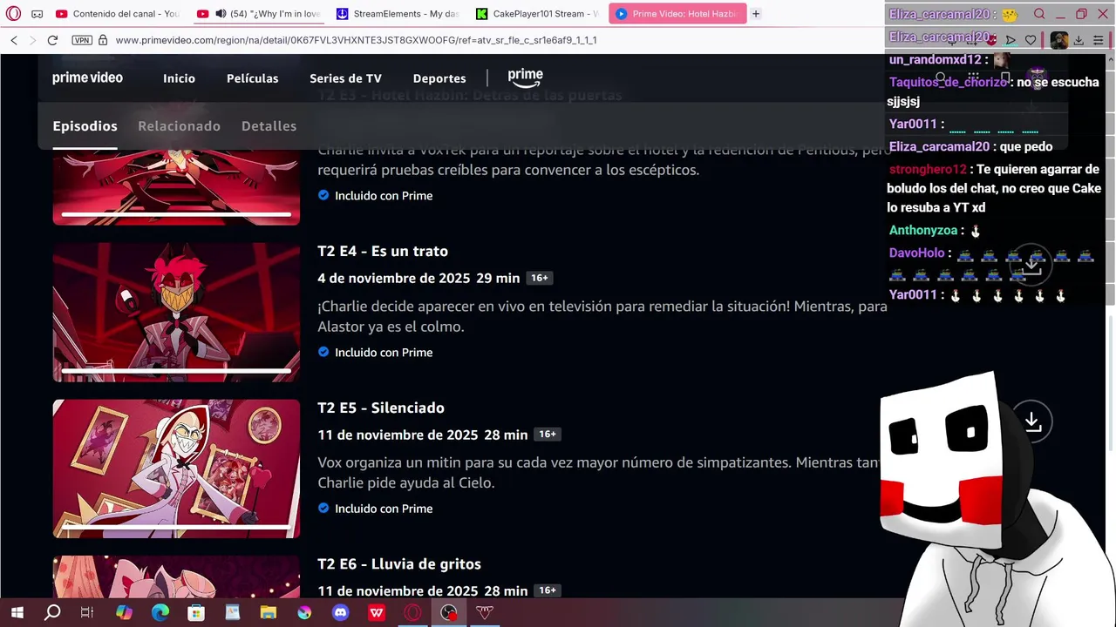
Task: Click T2 E3 thumbnail progress bar
Action: coord(176,213)
